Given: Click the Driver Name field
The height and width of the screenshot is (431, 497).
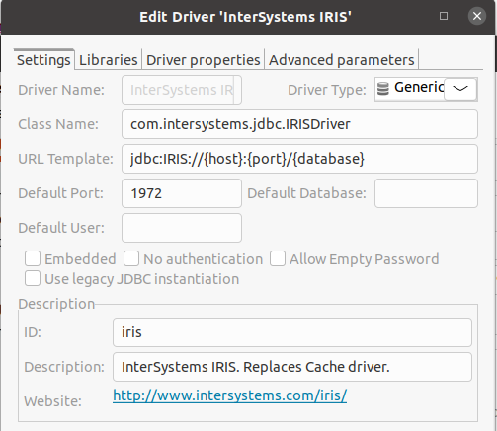Looking at the screenshot, I should (x=182, y=90).
